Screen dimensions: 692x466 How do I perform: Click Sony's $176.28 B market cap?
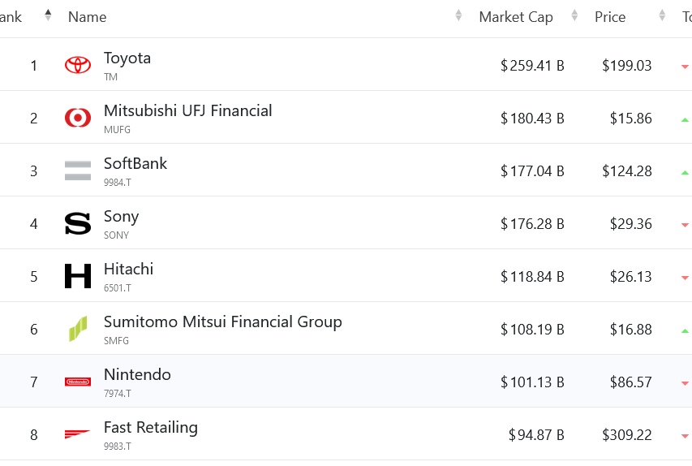click(x=532, y=224)
